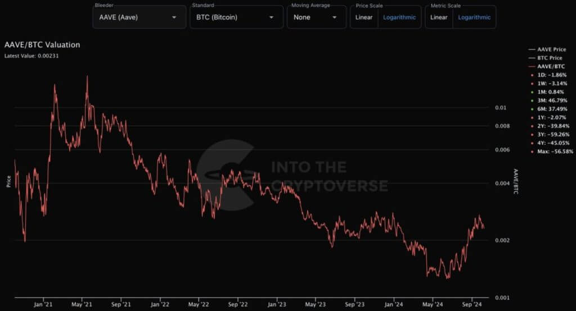576x311 pixels.
Task: Select Linear under Metric Scale
Action: 439,17
